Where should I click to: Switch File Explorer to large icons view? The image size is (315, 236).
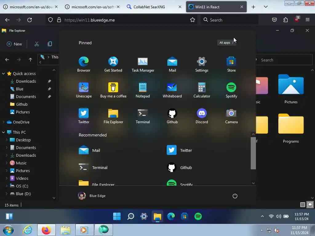click(310, 204)
